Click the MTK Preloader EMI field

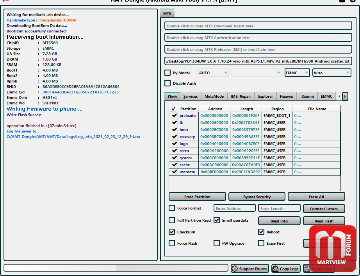click(258, 49)
